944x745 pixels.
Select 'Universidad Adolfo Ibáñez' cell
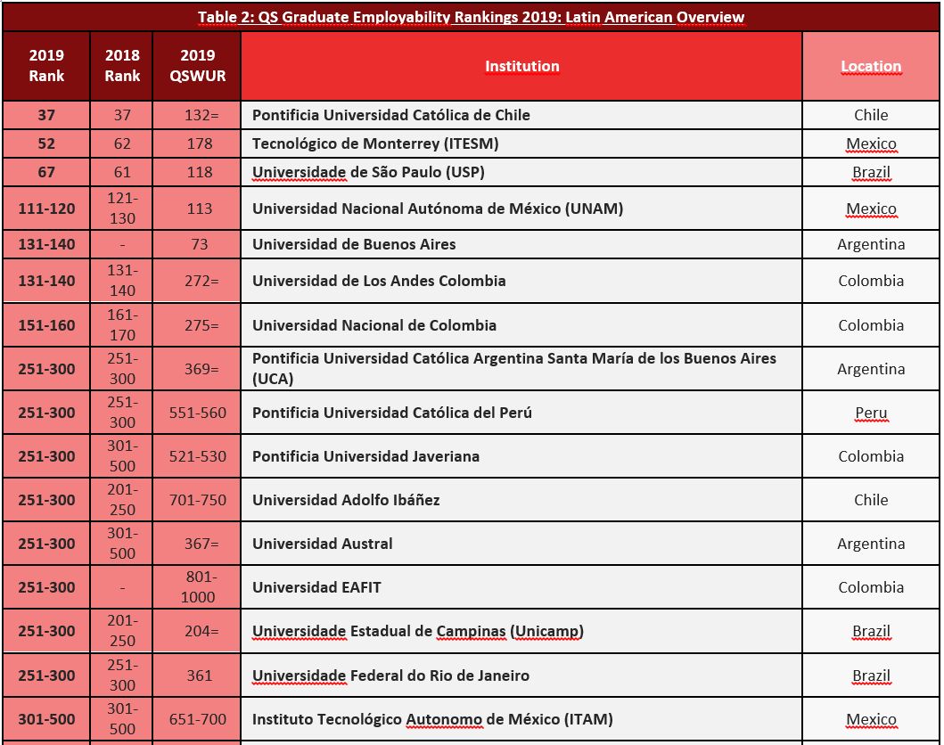[x=521, y=499]
